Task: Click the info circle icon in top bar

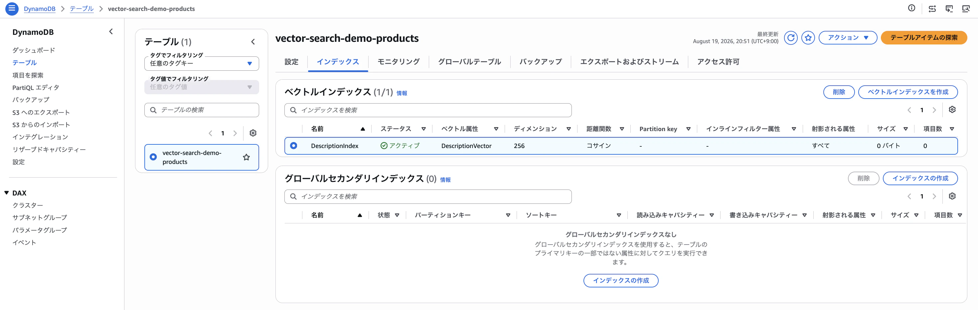Action: (911, 8)
